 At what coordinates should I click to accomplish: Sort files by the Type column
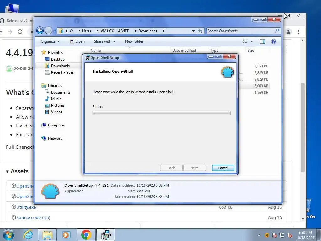click(x=214, y=51)
